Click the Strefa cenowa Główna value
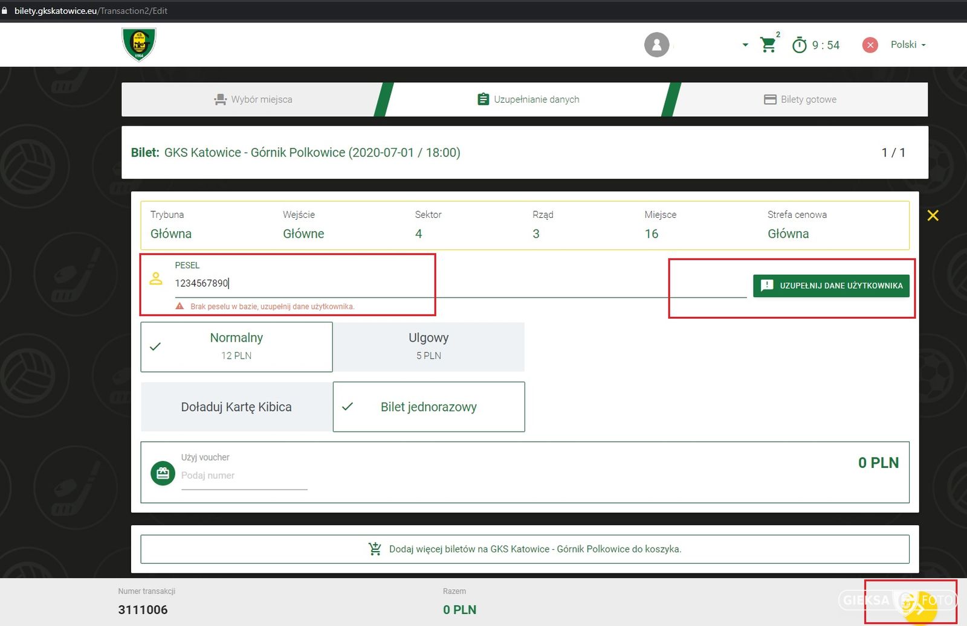 click(788, 234)
